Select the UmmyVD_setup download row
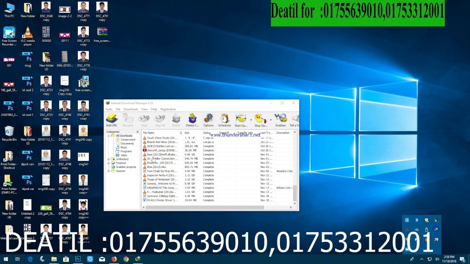The image size is (470, 264). click(217, 150)
